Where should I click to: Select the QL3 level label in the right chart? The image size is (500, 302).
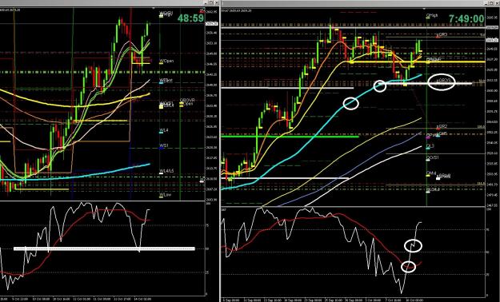(430, 146)
